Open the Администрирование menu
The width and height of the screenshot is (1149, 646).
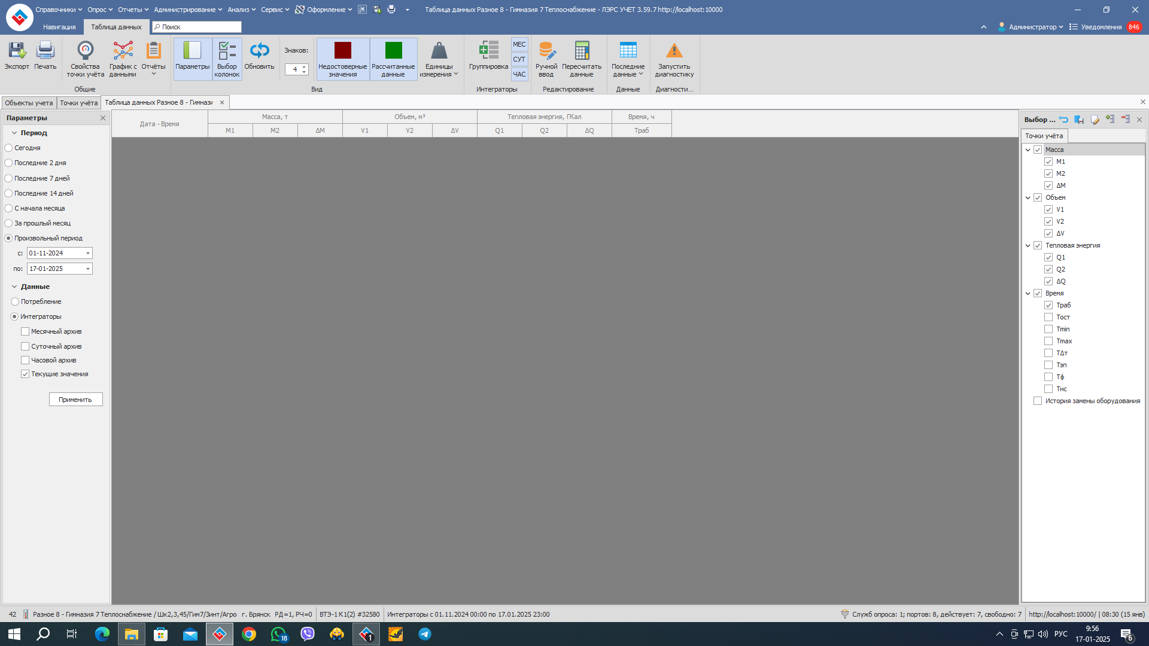coord(188,10)
